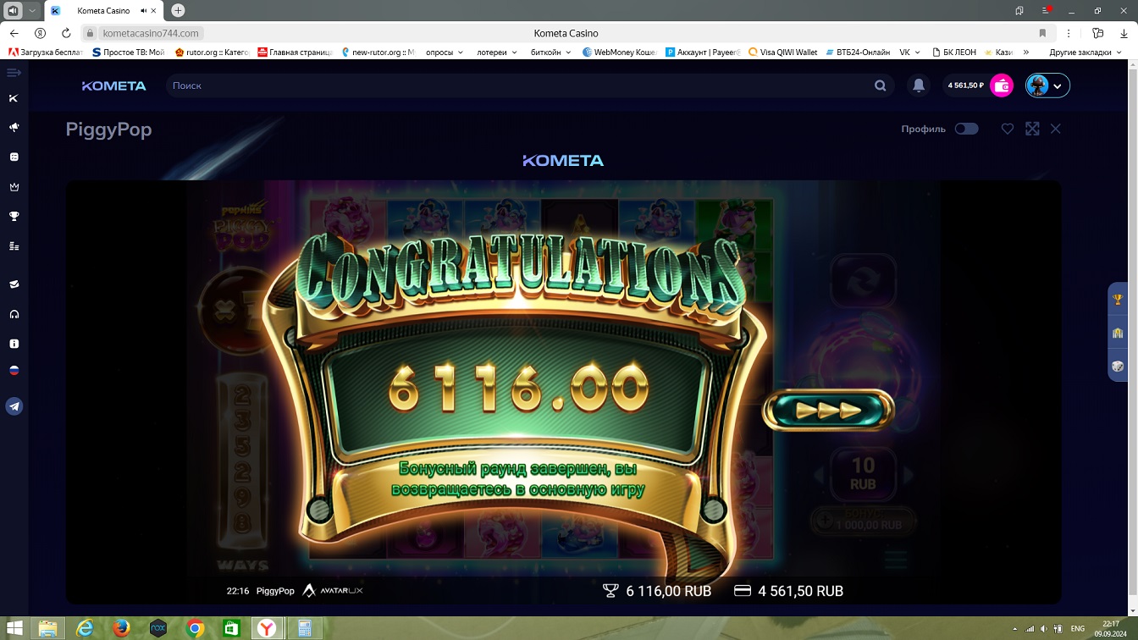Image resolution: width=1138 pixels, height=640 pixels.
Task: Open the Простое ТВ bookmark
Action: tap(129, 52)
